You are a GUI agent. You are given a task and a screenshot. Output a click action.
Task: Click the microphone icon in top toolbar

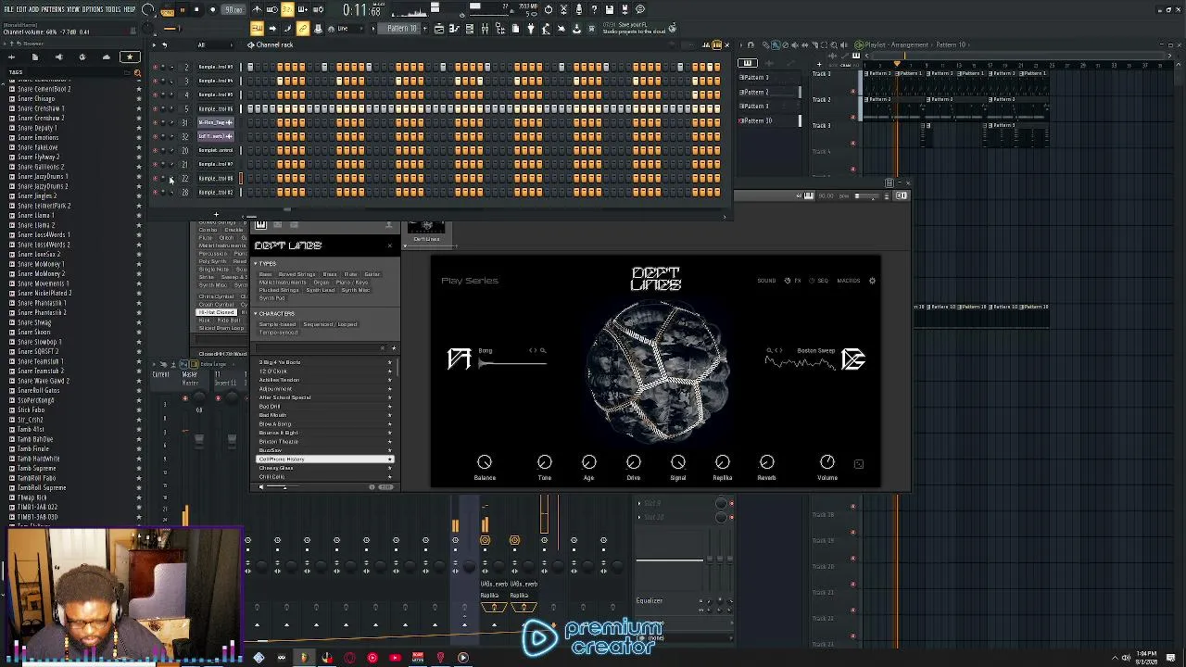point(579,9)
